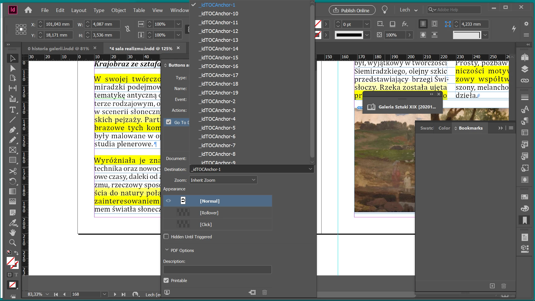
Task: Uncheck the Printable checkbox
Action: (x=166, y=280)
